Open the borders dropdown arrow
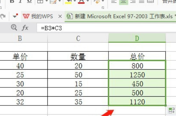 (46, 1)
